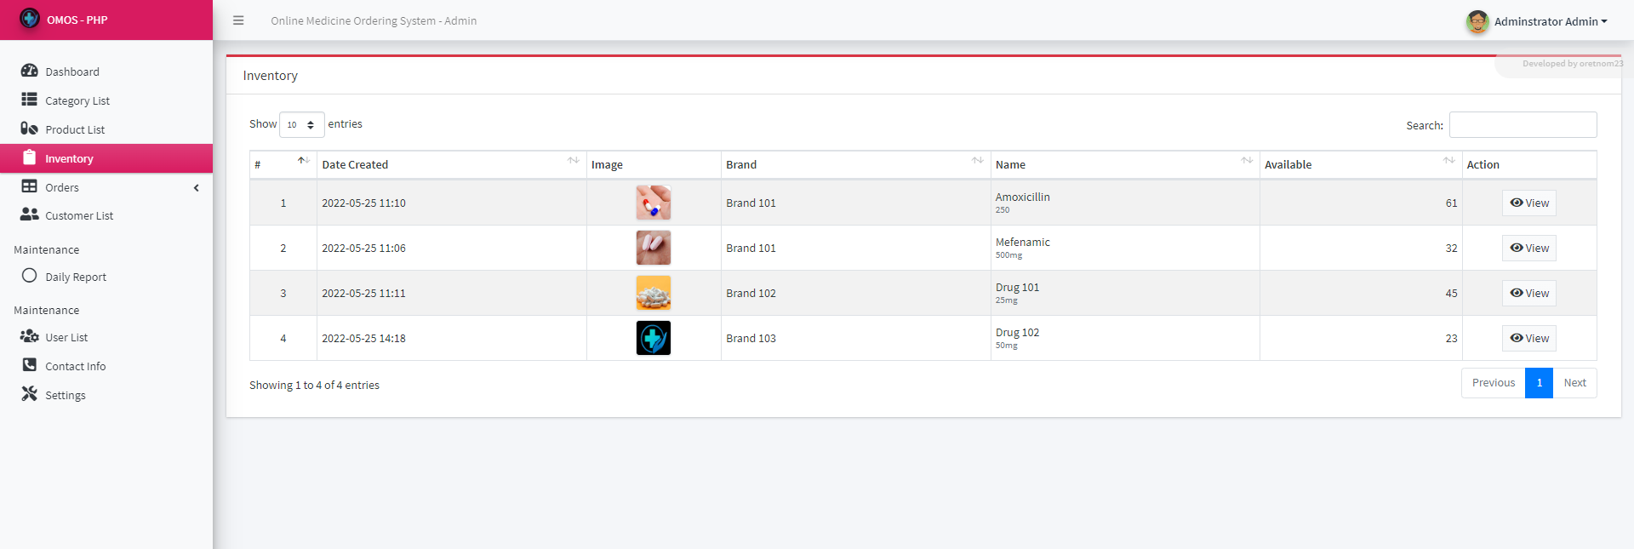Click the available quantity 45 cell
Viewport: 1634px width, 549px height.
[x=1361, y=293]
